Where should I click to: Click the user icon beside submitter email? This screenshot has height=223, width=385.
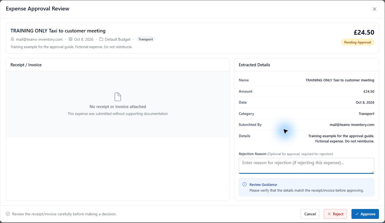(x=12, y=39)
